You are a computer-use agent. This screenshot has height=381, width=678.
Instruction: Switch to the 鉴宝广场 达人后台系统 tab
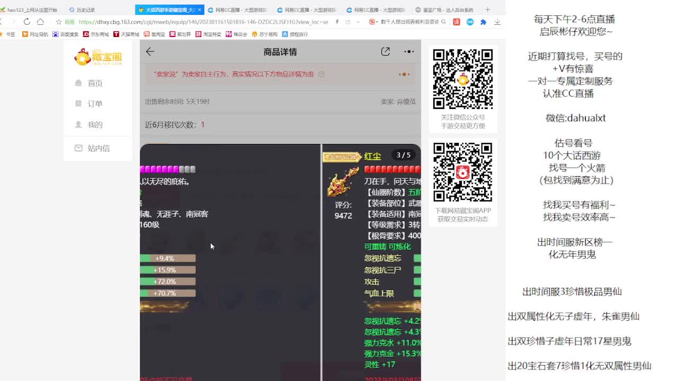(445, 10)
